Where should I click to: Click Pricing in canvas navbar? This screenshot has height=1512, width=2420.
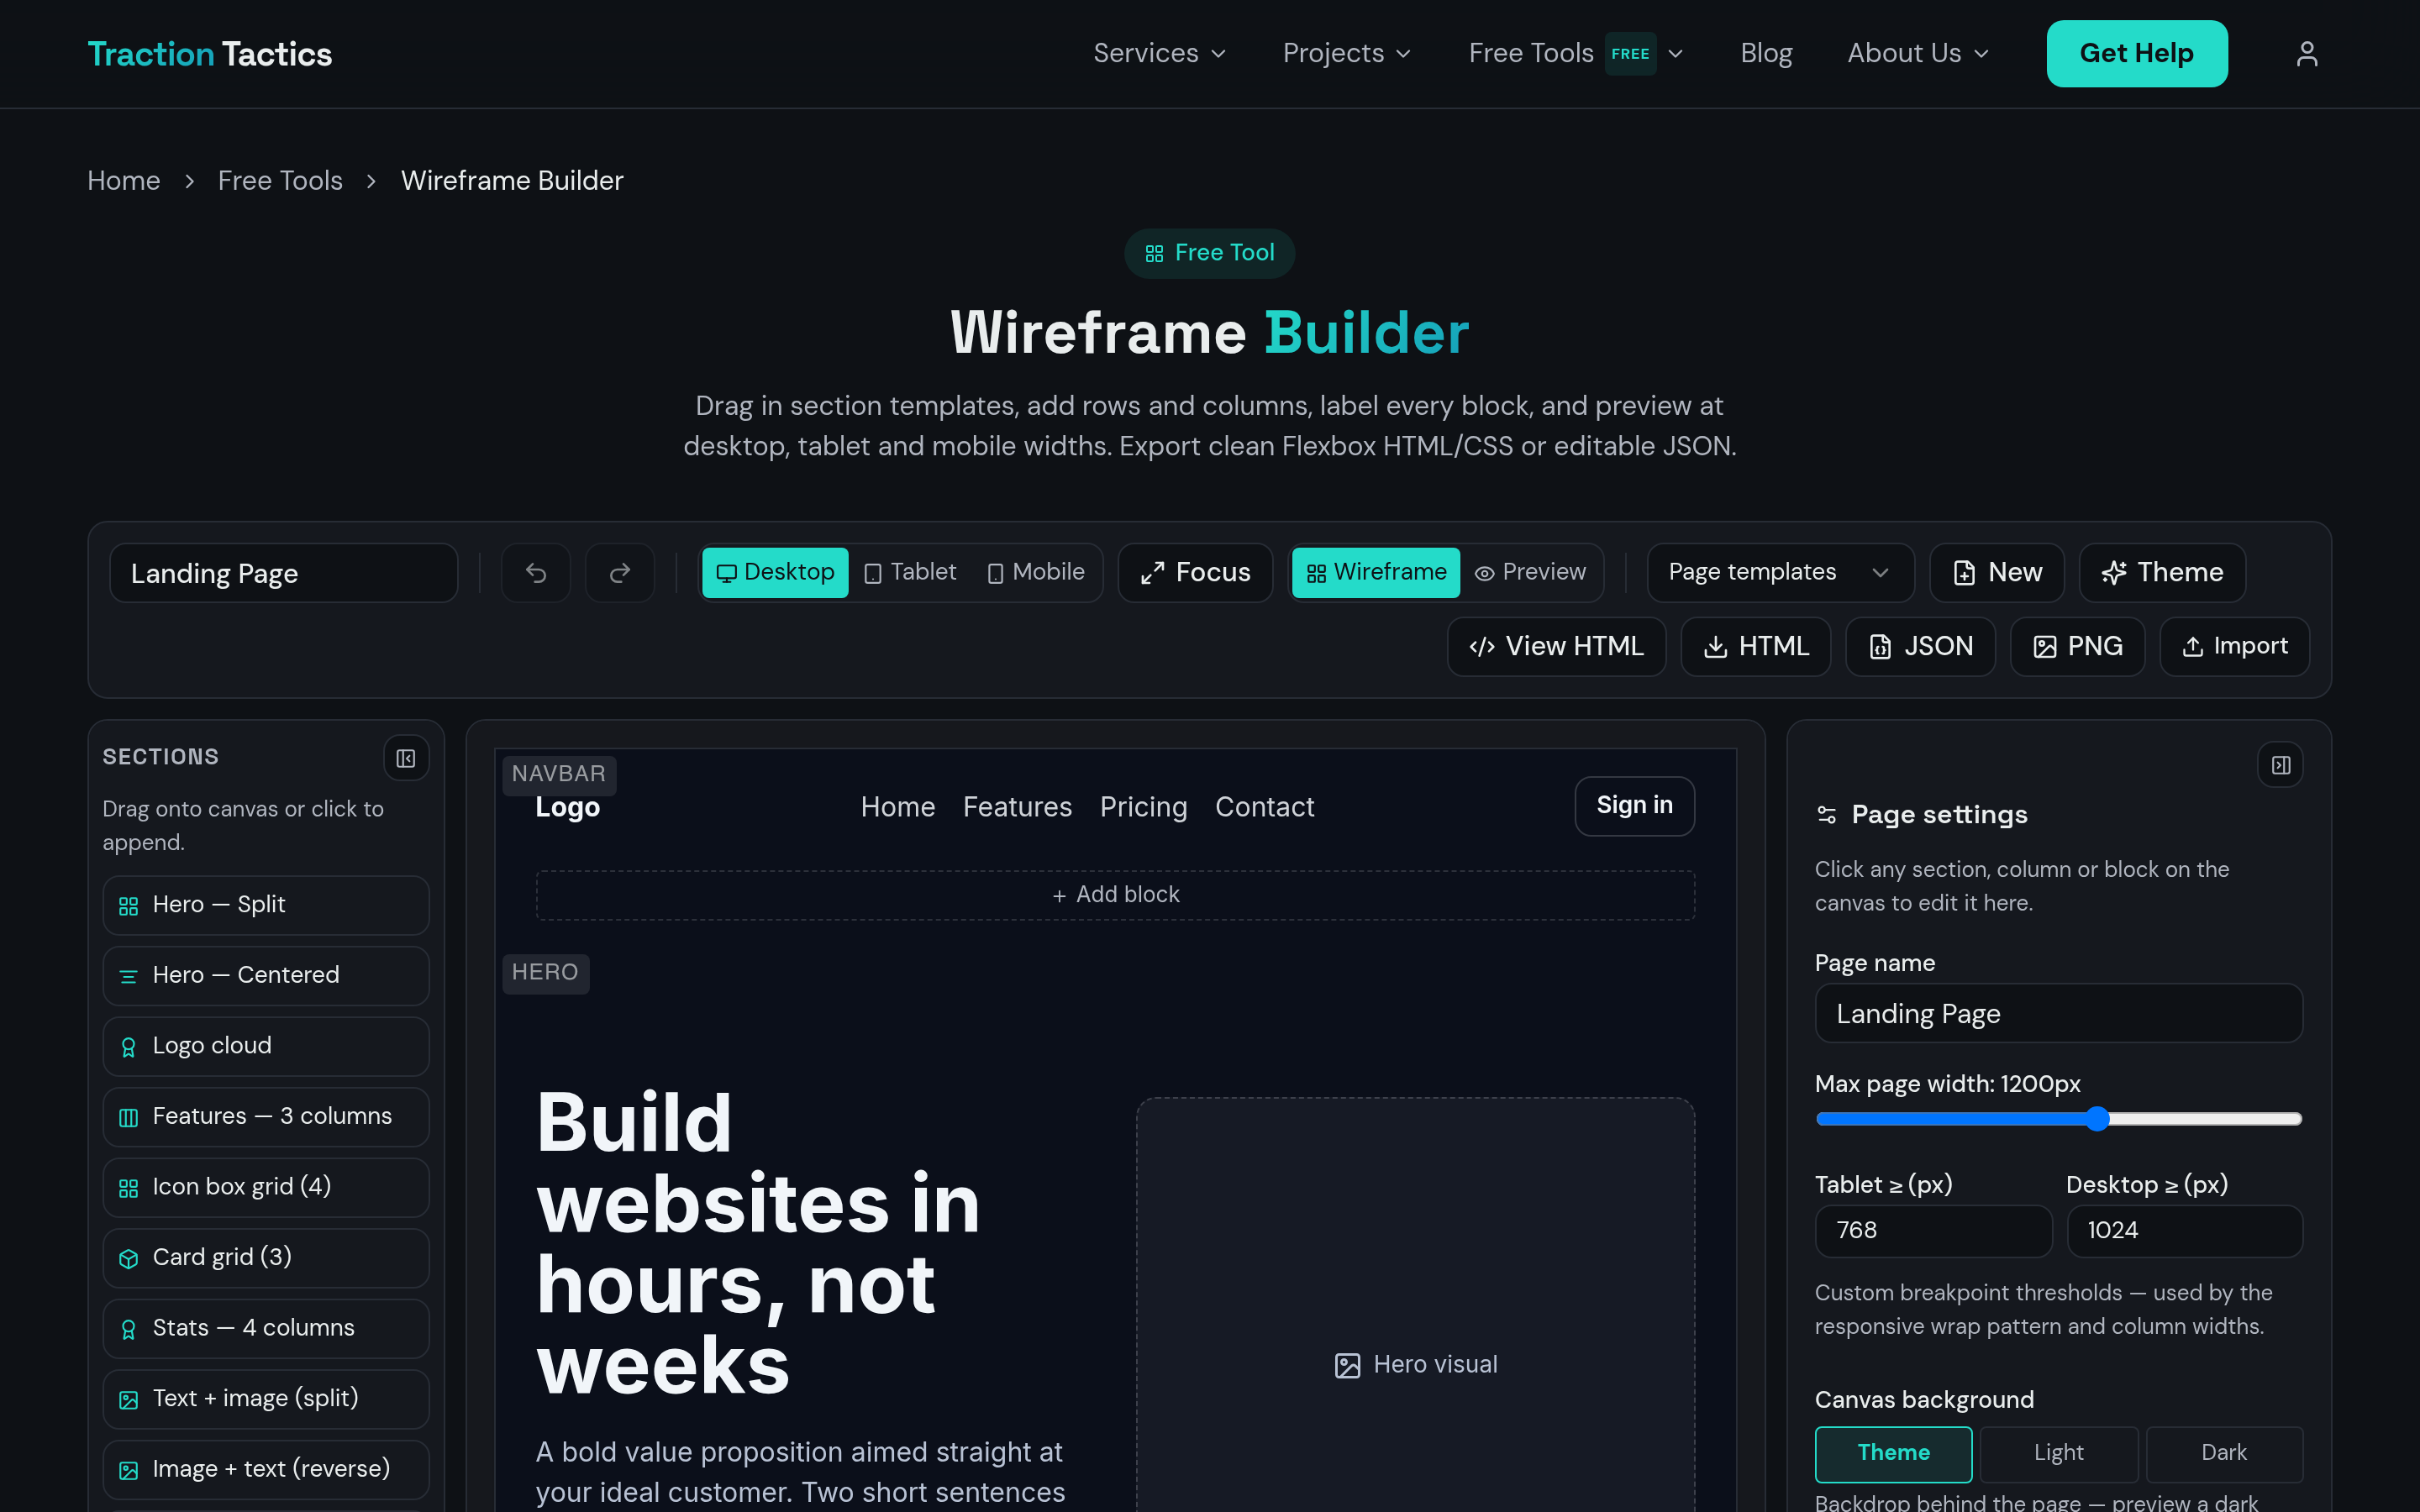coord(1143,808)
